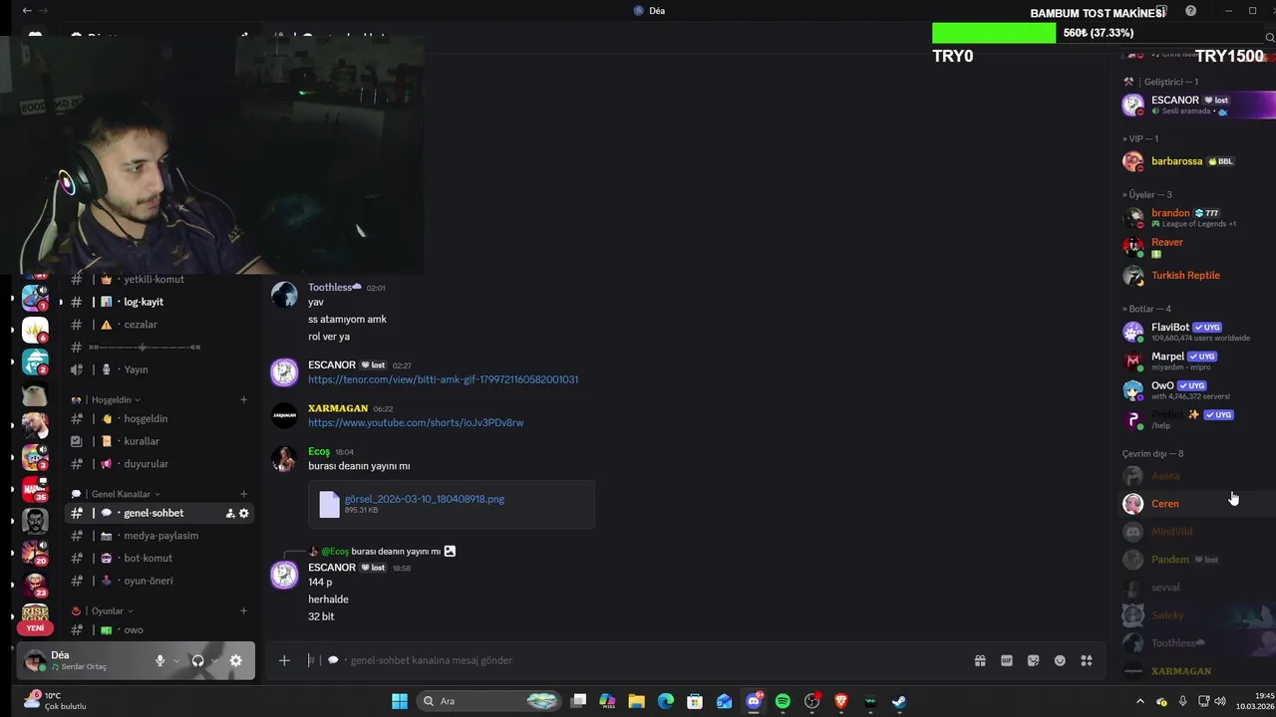Click the plus attach button beside message box
This screenshot has width=1276, height=717.
(284, 660)
